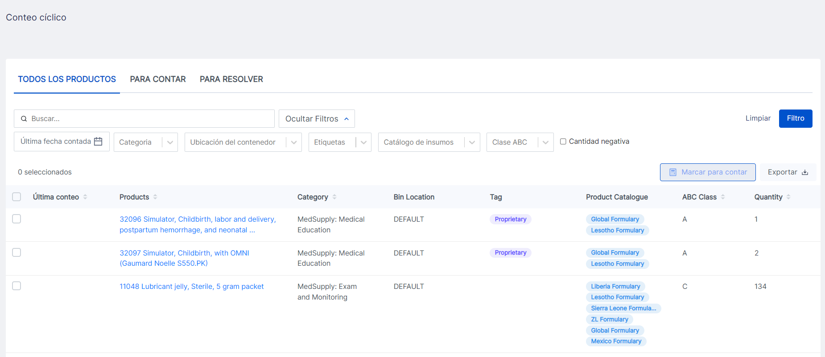The image size is (825, 357).
Task: Click the Exportar download icon
Action: point(805,172)
